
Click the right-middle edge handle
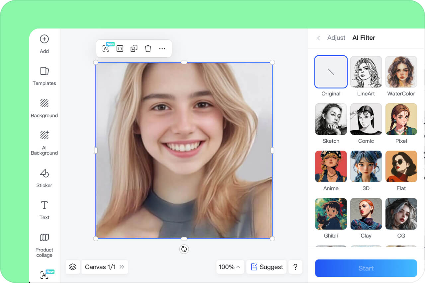[x=272, y=150]
